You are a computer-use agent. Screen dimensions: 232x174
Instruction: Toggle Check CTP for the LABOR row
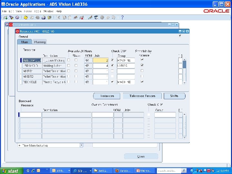click(x=112, y=65)
